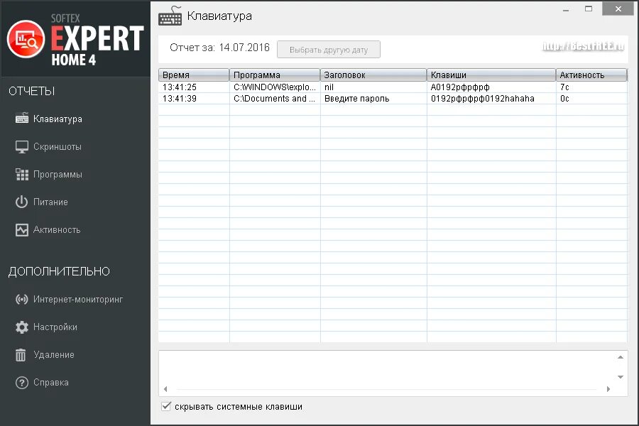The width and height of the screenshot is (639, 426).
Task: Sort by the Активность column header
Action: pyautogui.click(x=591, y=75)
